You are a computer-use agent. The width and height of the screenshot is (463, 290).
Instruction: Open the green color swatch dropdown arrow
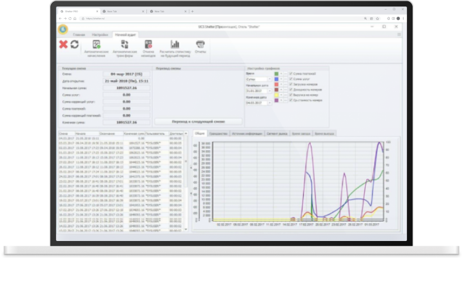281,73
